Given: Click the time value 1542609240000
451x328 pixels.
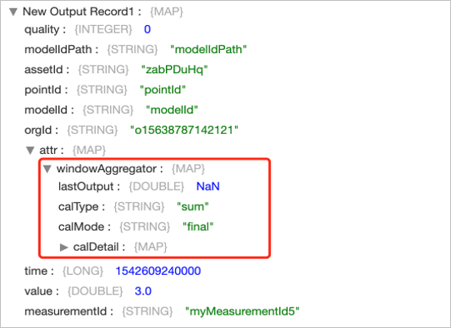Looking at the screenshot, I should click(158, 271).
